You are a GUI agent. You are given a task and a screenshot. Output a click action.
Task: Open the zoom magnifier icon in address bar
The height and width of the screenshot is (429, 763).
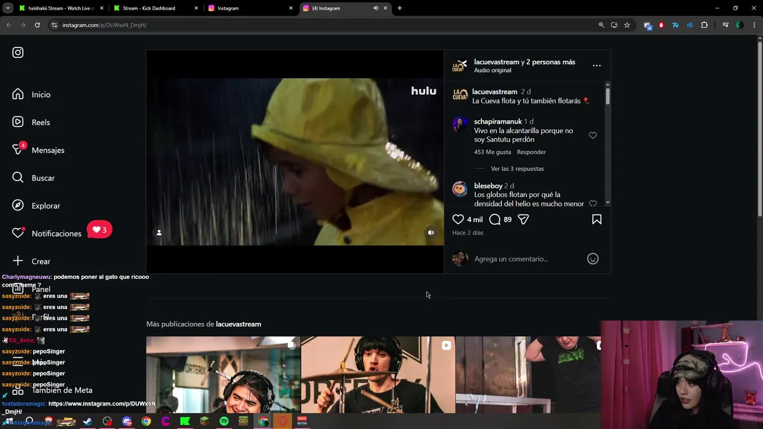[601, 25]
